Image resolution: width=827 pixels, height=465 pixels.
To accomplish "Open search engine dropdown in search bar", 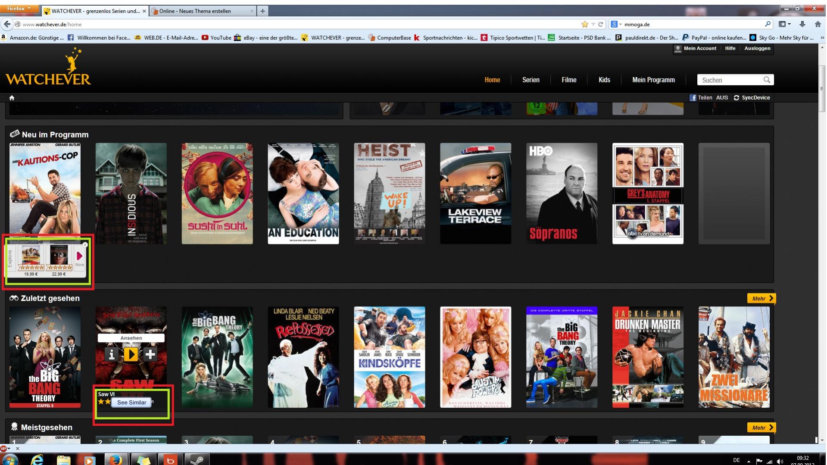I will 616,24.
